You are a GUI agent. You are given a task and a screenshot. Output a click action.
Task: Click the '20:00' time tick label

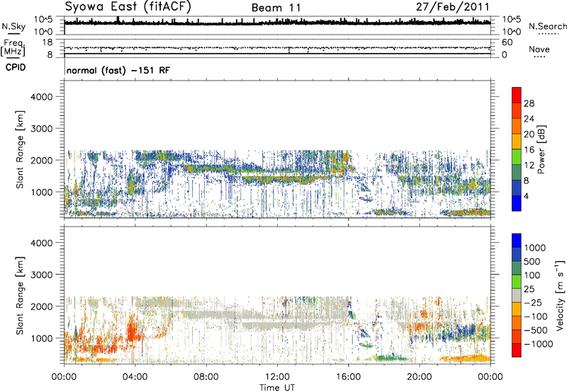tap(420, 377)
